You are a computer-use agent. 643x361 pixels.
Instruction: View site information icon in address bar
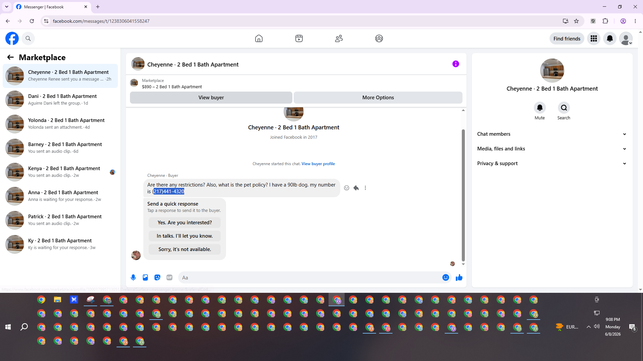click(x=46, y=21)
